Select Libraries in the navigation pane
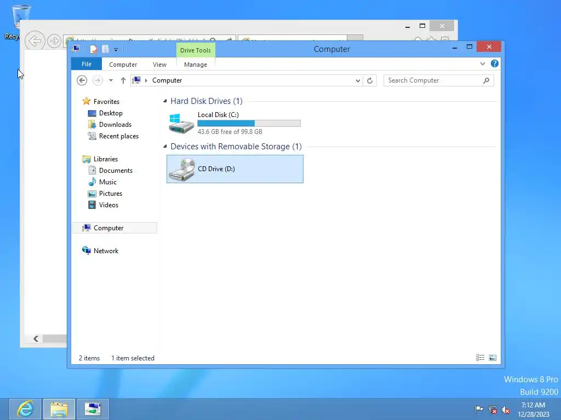Screen dimensions: 561x420 click(106, 159)
